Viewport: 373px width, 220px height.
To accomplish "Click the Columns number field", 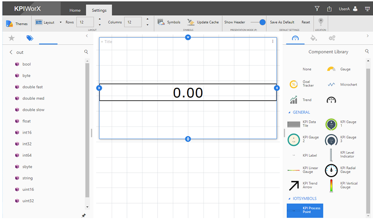I will (x=133, y=22).
